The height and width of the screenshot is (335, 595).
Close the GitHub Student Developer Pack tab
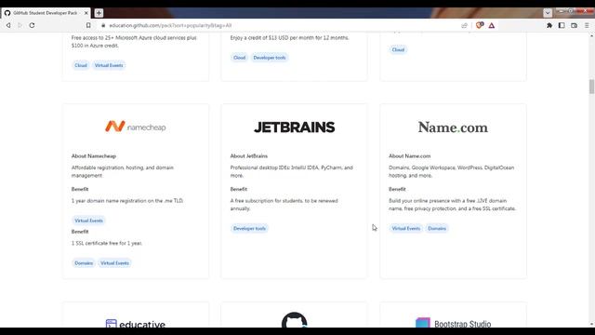86,13
